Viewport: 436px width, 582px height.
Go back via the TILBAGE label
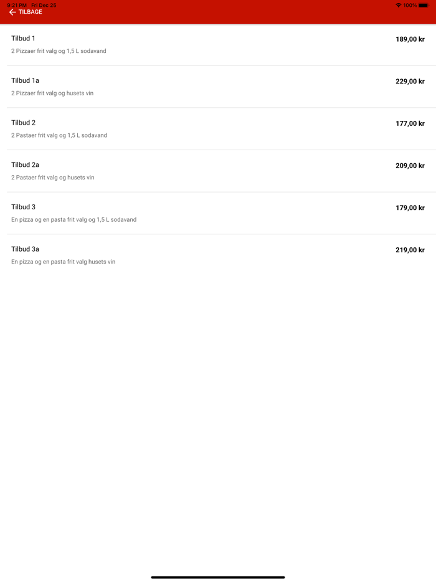click(31, 12)
